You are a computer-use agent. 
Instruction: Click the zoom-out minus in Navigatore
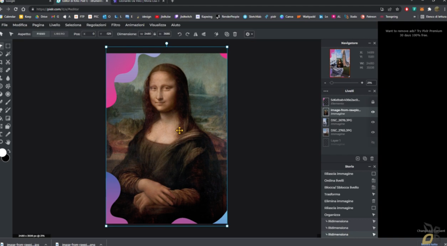[325, 83]
